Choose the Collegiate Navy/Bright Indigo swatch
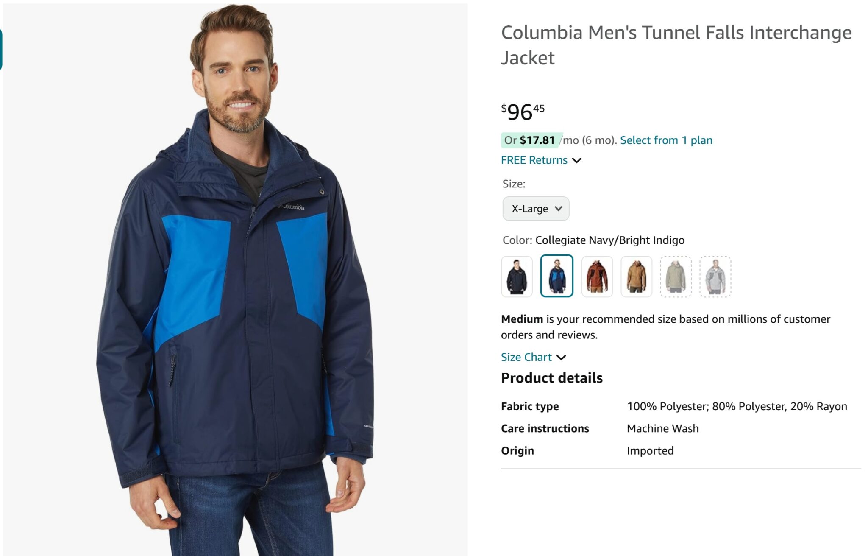This screenshot has width=868, height=556. click(x=556, y=277)
